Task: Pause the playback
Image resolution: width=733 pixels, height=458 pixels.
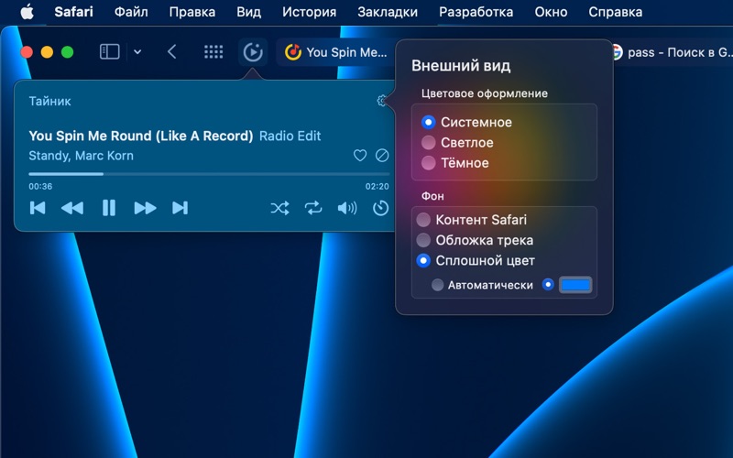Action: 109,208
